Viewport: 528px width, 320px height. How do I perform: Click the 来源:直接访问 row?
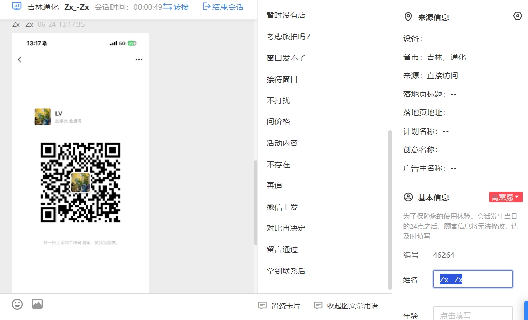[431, 75]
